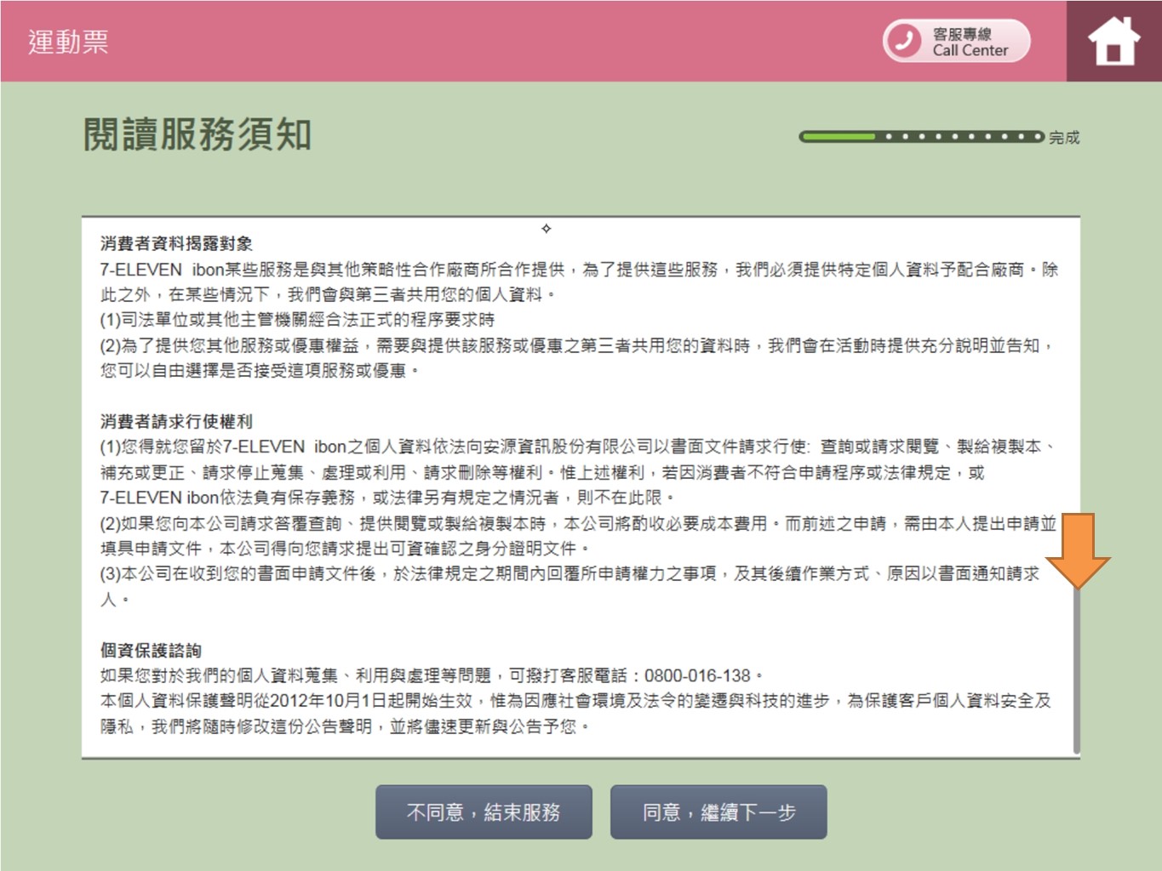
Task: Click the line starting 7-ELEVEN ibon某些服務
Action: tap(579, 270)
